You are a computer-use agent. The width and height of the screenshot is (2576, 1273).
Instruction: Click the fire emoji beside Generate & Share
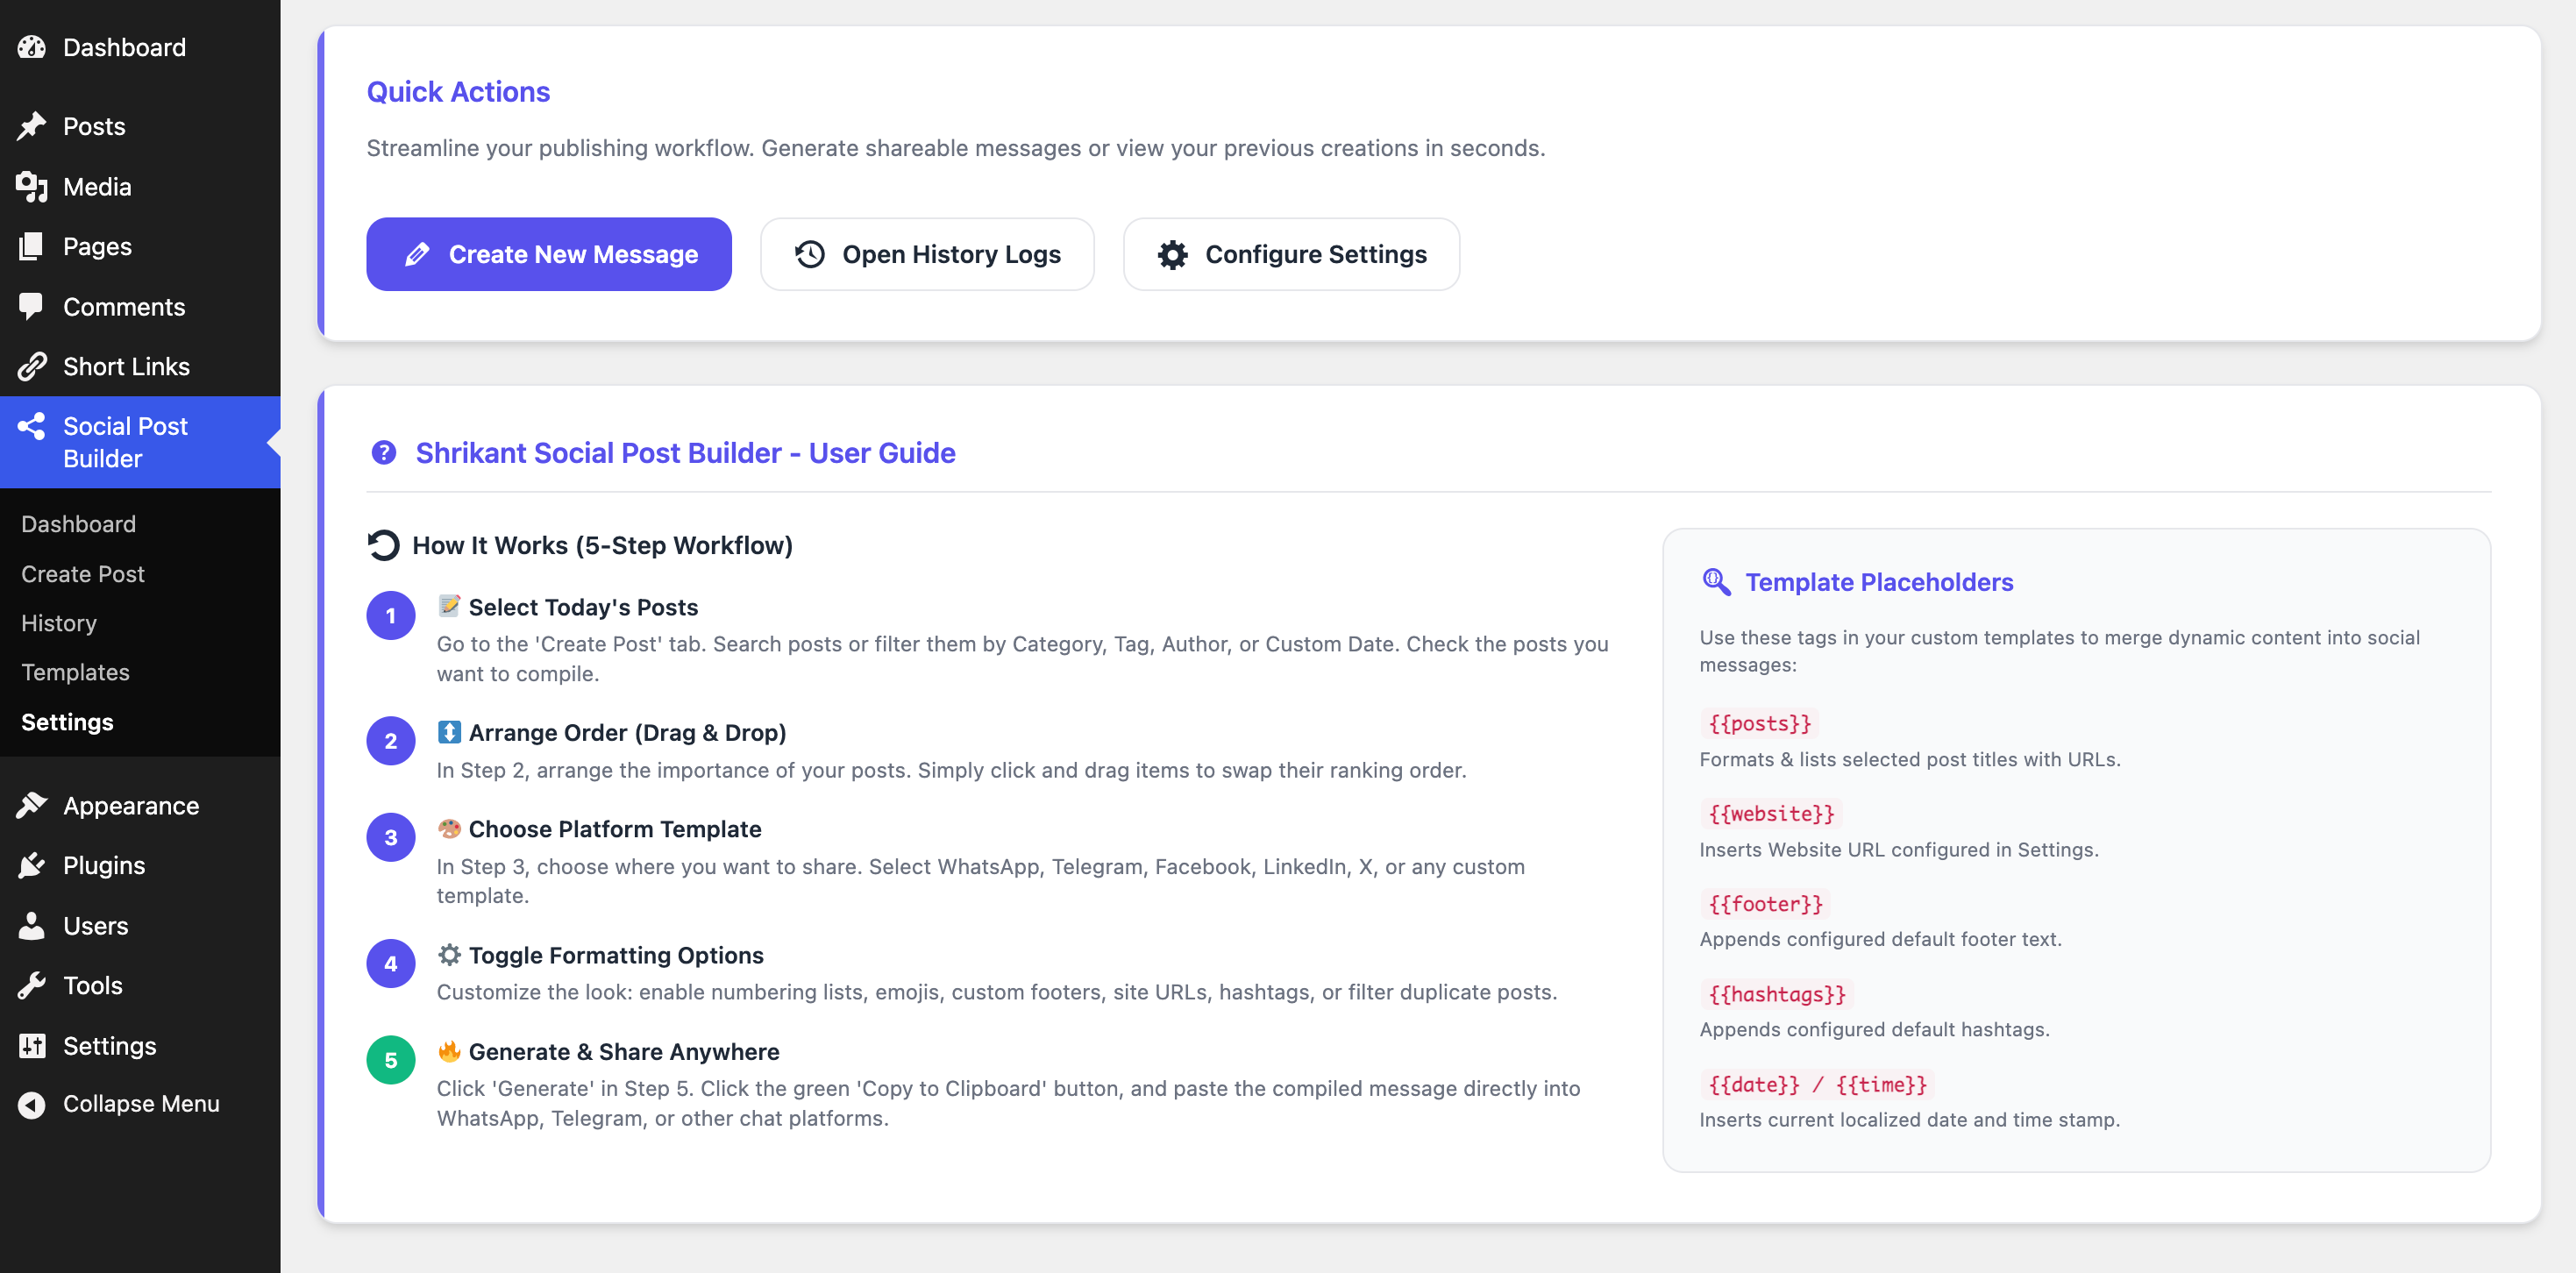coord(449,1051)
